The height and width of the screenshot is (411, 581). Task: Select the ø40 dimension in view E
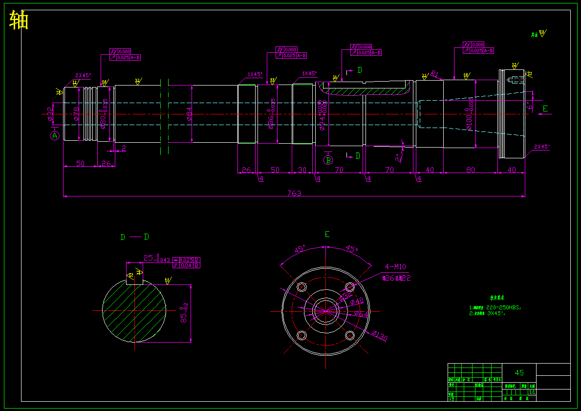356,302
